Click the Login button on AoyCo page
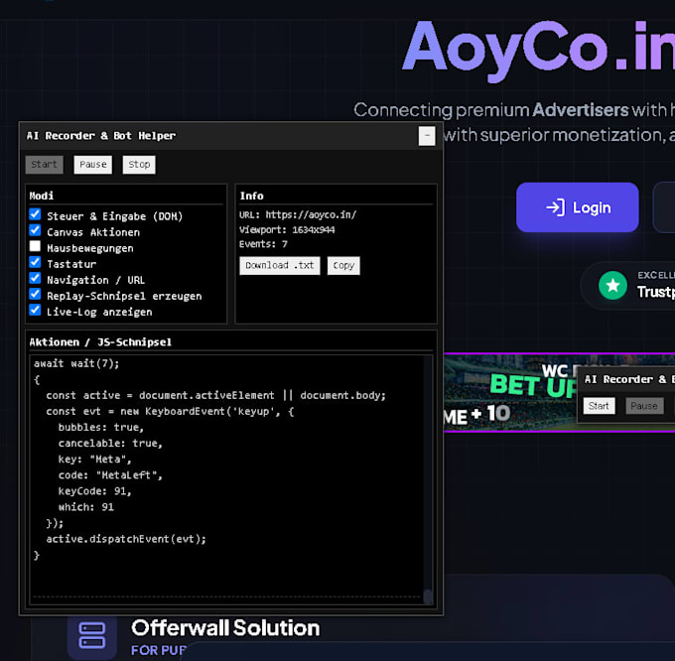 click(578, 207)
